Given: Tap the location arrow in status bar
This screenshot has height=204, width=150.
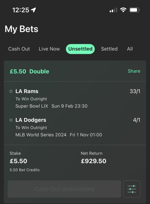Looking at the screenshot, I should (33, 10).
